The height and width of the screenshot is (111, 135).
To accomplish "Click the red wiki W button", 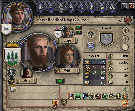I will 128,20.
